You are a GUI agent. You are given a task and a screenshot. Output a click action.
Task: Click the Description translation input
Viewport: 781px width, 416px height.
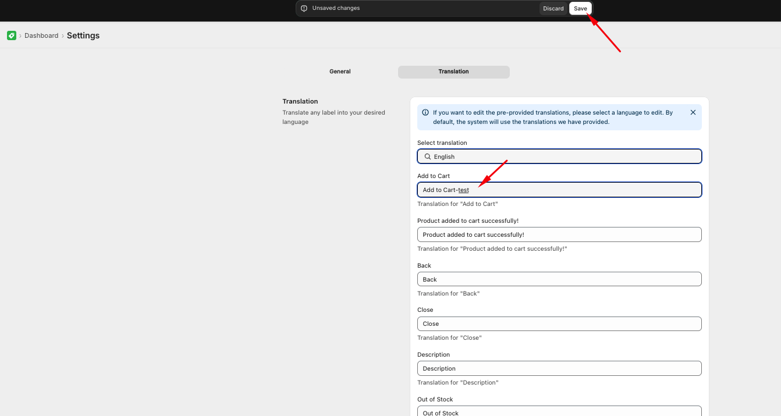pos(559,368)
